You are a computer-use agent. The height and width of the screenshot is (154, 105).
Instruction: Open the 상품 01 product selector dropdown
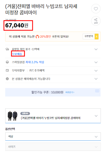pos(53,116)
